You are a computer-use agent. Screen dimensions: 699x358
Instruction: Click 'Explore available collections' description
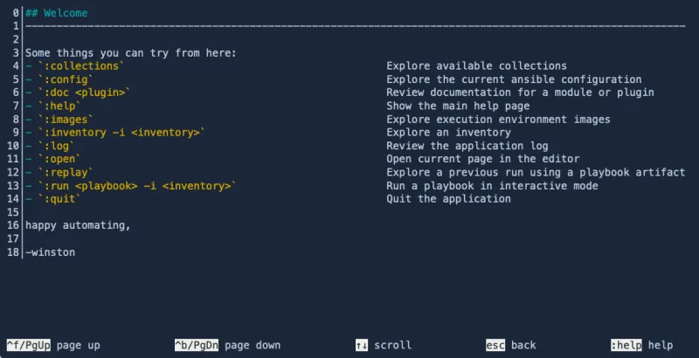click(x=476, y=66)
